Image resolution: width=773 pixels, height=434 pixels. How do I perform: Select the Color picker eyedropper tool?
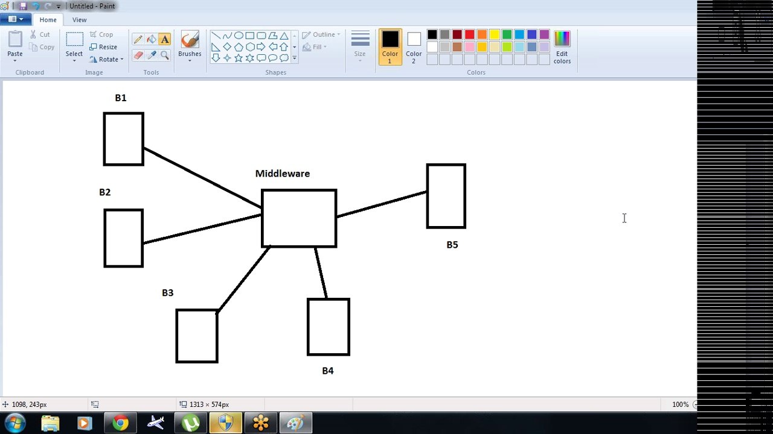152,55
